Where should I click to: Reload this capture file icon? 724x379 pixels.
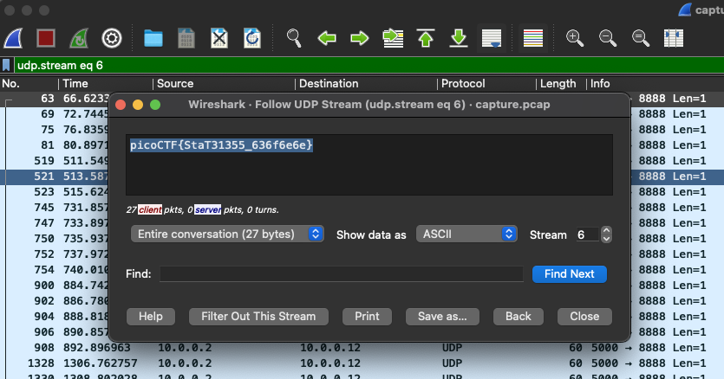coord(252,38)
